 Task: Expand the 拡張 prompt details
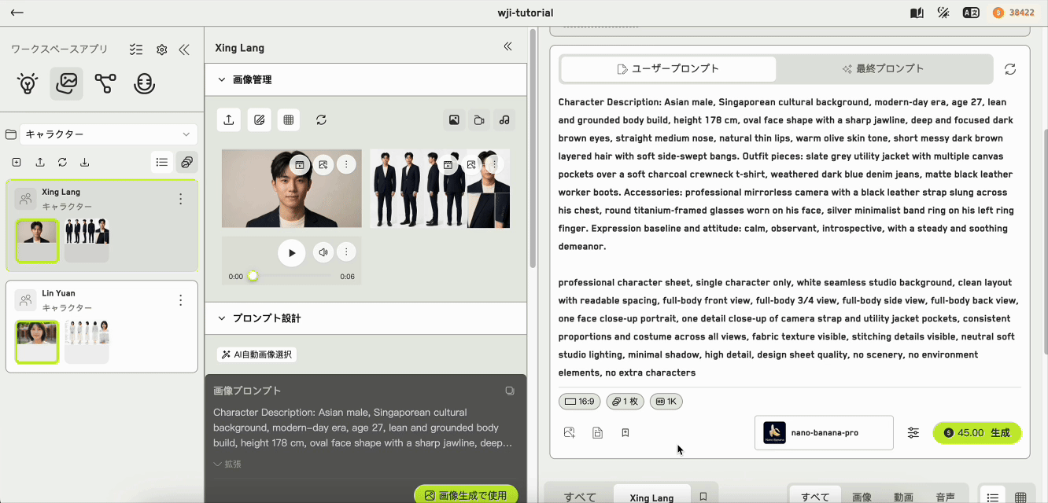(227, 464)
